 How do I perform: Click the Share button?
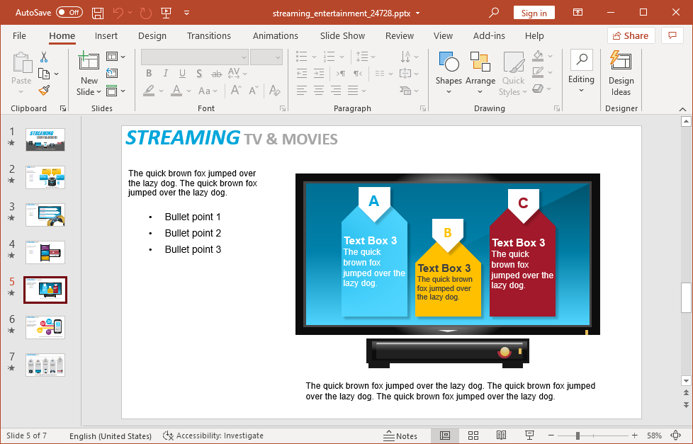click(x=628, y=36)
